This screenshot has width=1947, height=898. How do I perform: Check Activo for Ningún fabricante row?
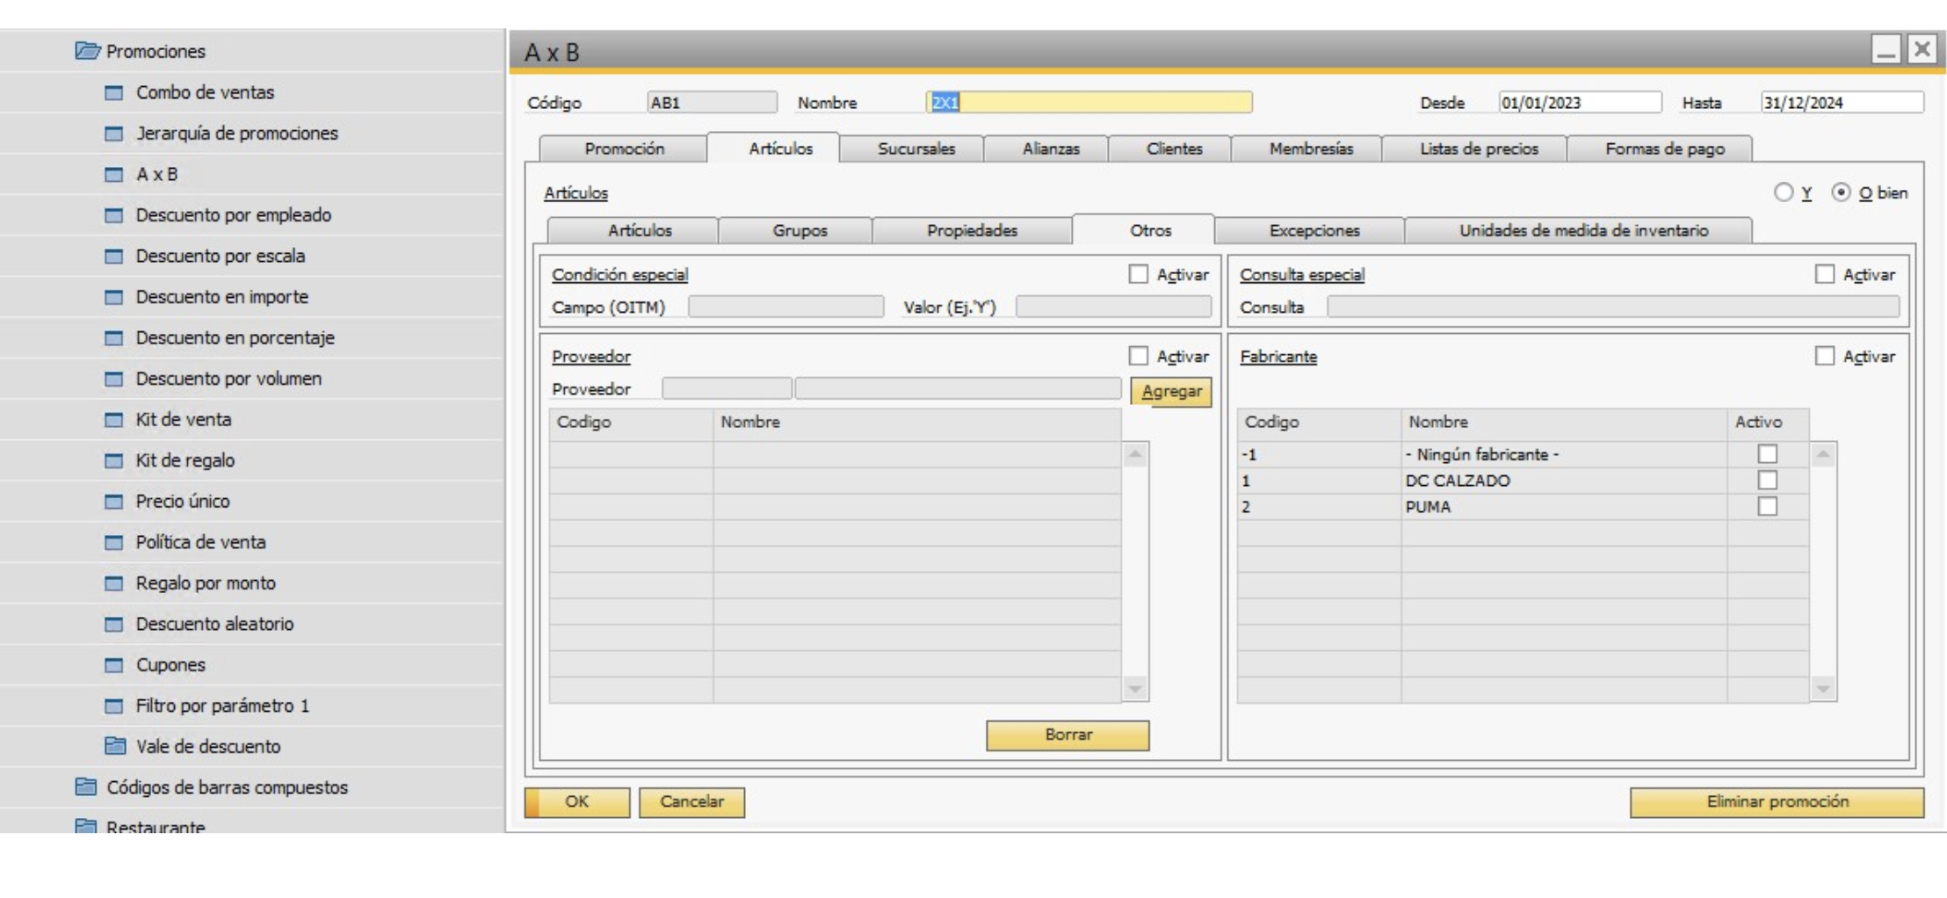click(x=1767, y=454)
